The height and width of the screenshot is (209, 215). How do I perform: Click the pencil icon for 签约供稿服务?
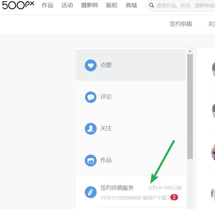(91, 192)
